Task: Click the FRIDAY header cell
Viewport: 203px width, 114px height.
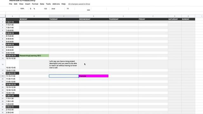Action: 153,19
